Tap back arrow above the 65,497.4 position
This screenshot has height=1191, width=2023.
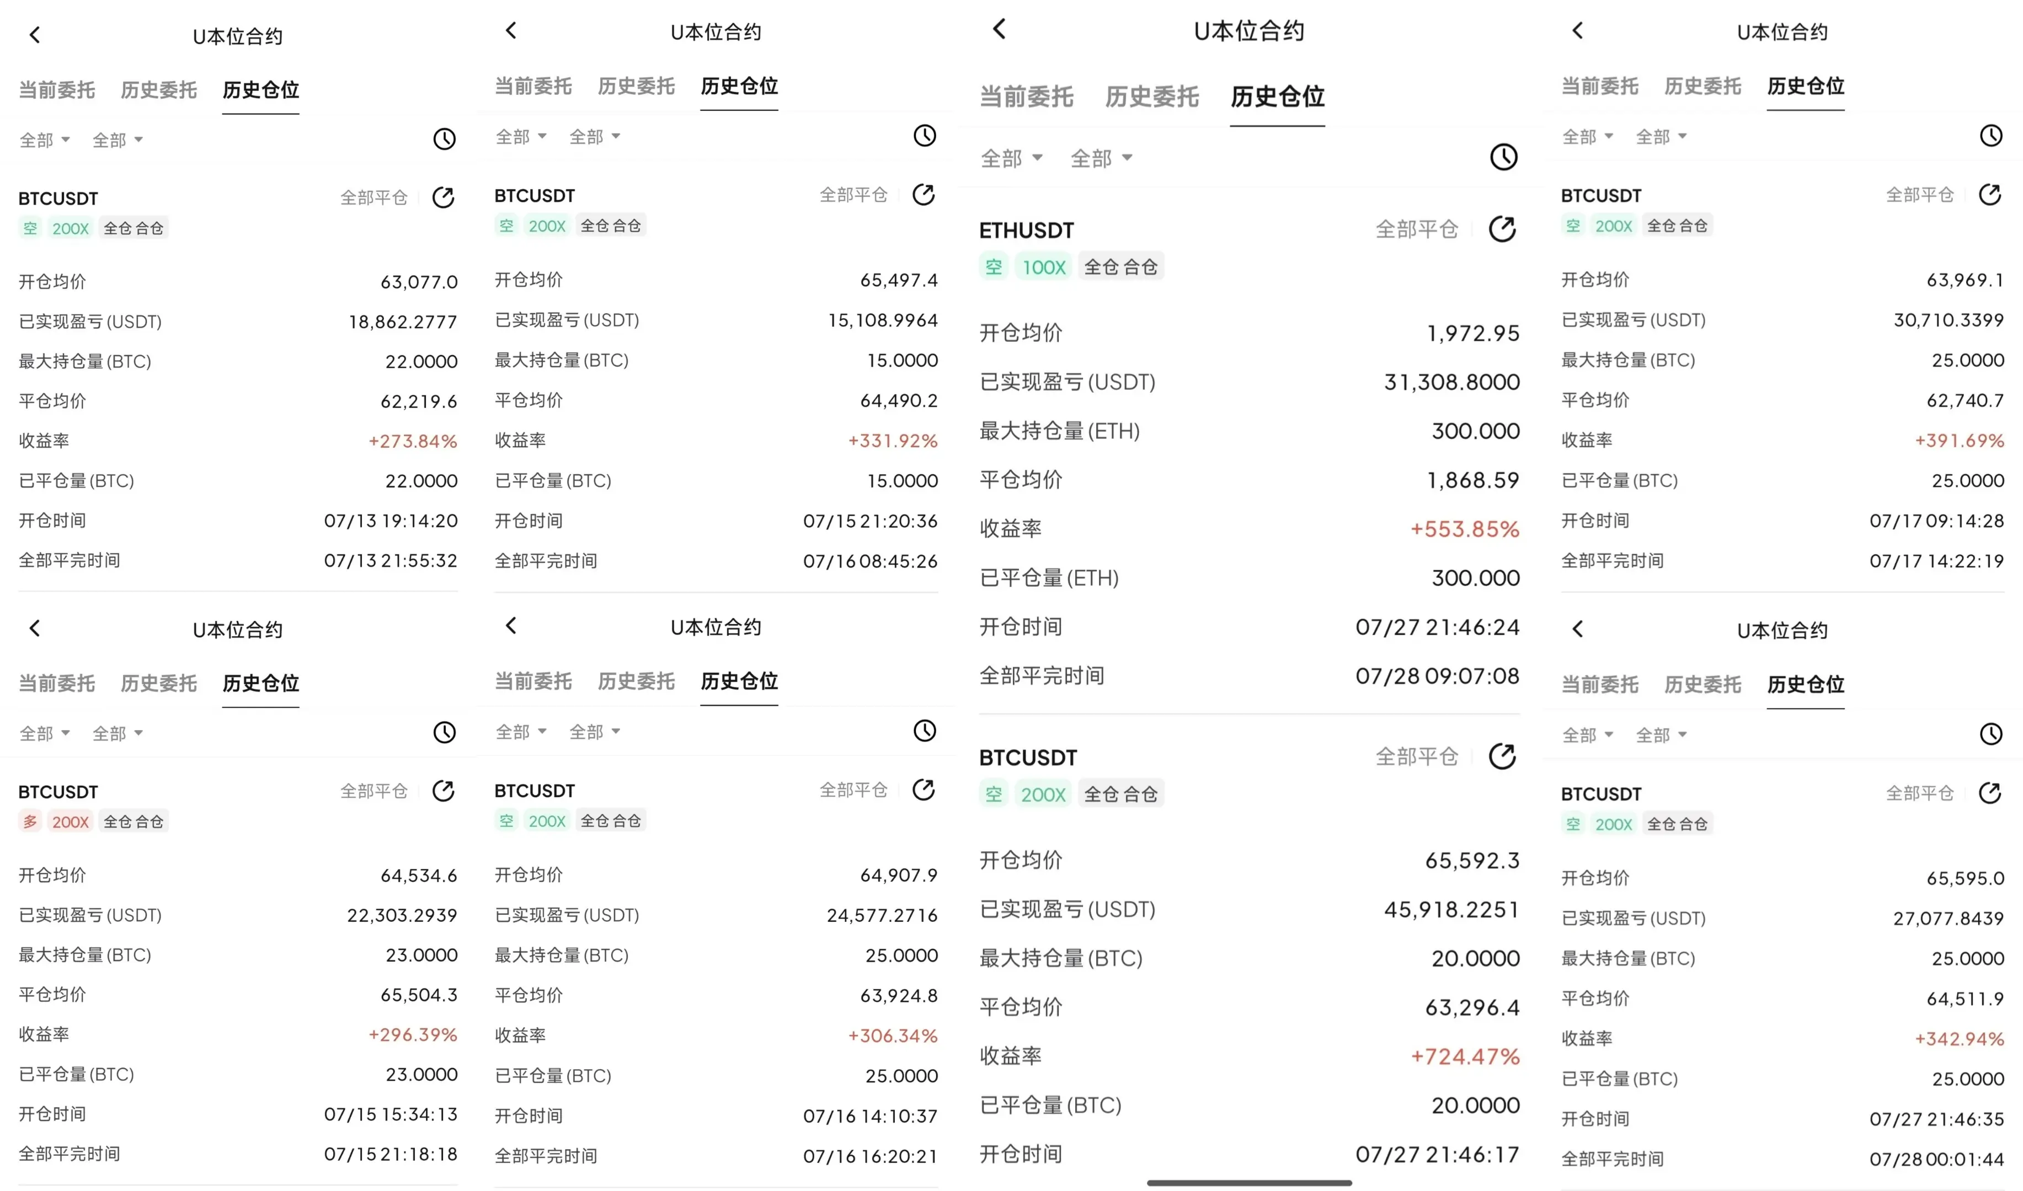511,30
